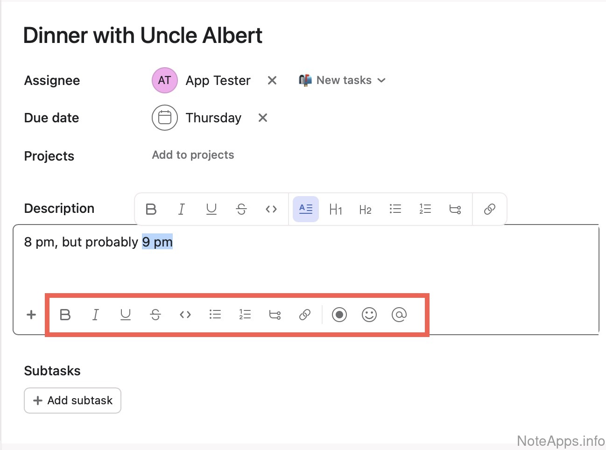Open the due date calendar picker
This screenshot has height=450, width=606.
pos(165,118)
